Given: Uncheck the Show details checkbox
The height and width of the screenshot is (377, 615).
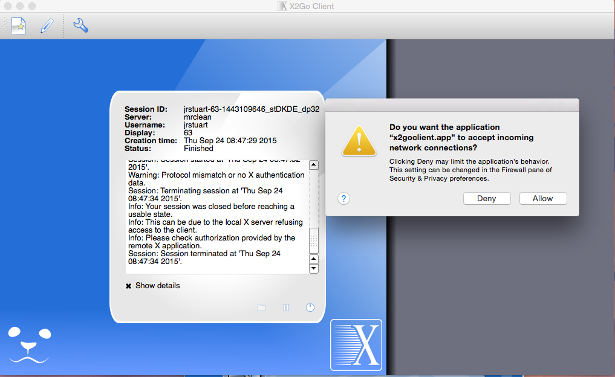Looking at the screenshot, I should [x=128, y=286].
